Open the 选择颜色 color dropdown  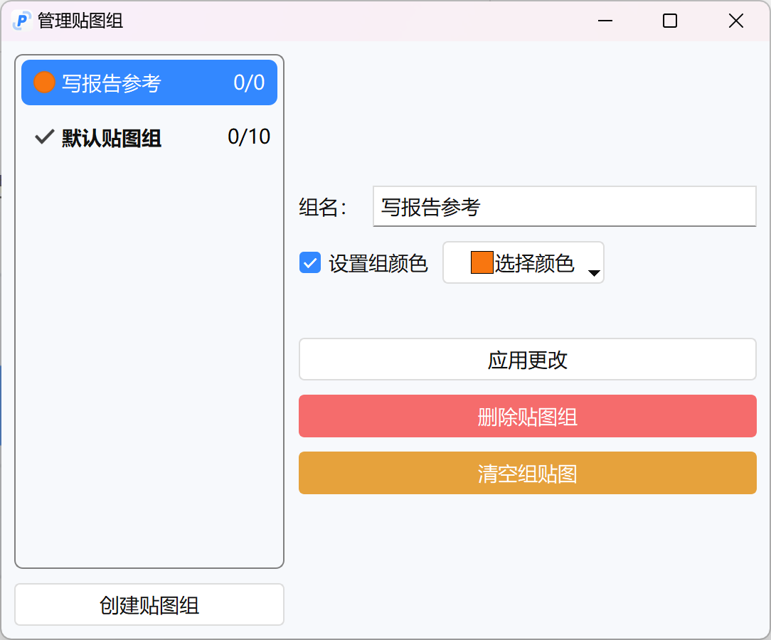[523, 262]
